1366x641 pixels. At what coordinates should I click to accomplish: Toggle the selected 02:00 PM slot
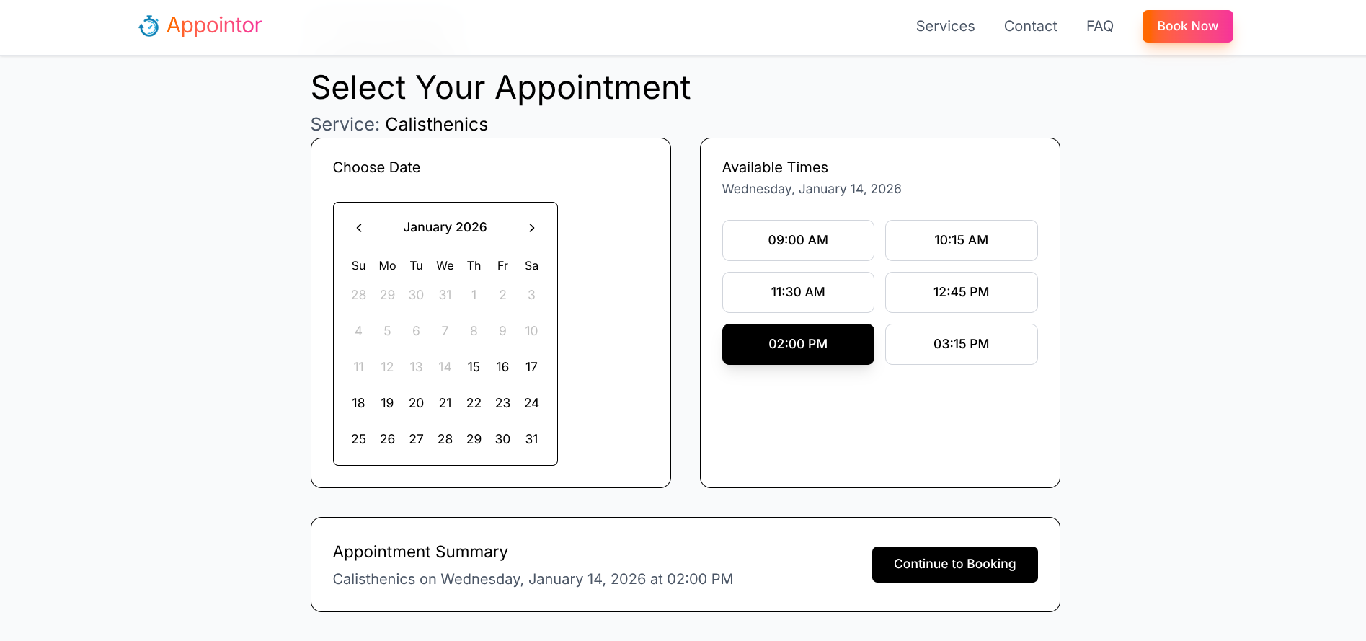pos(798,344)
